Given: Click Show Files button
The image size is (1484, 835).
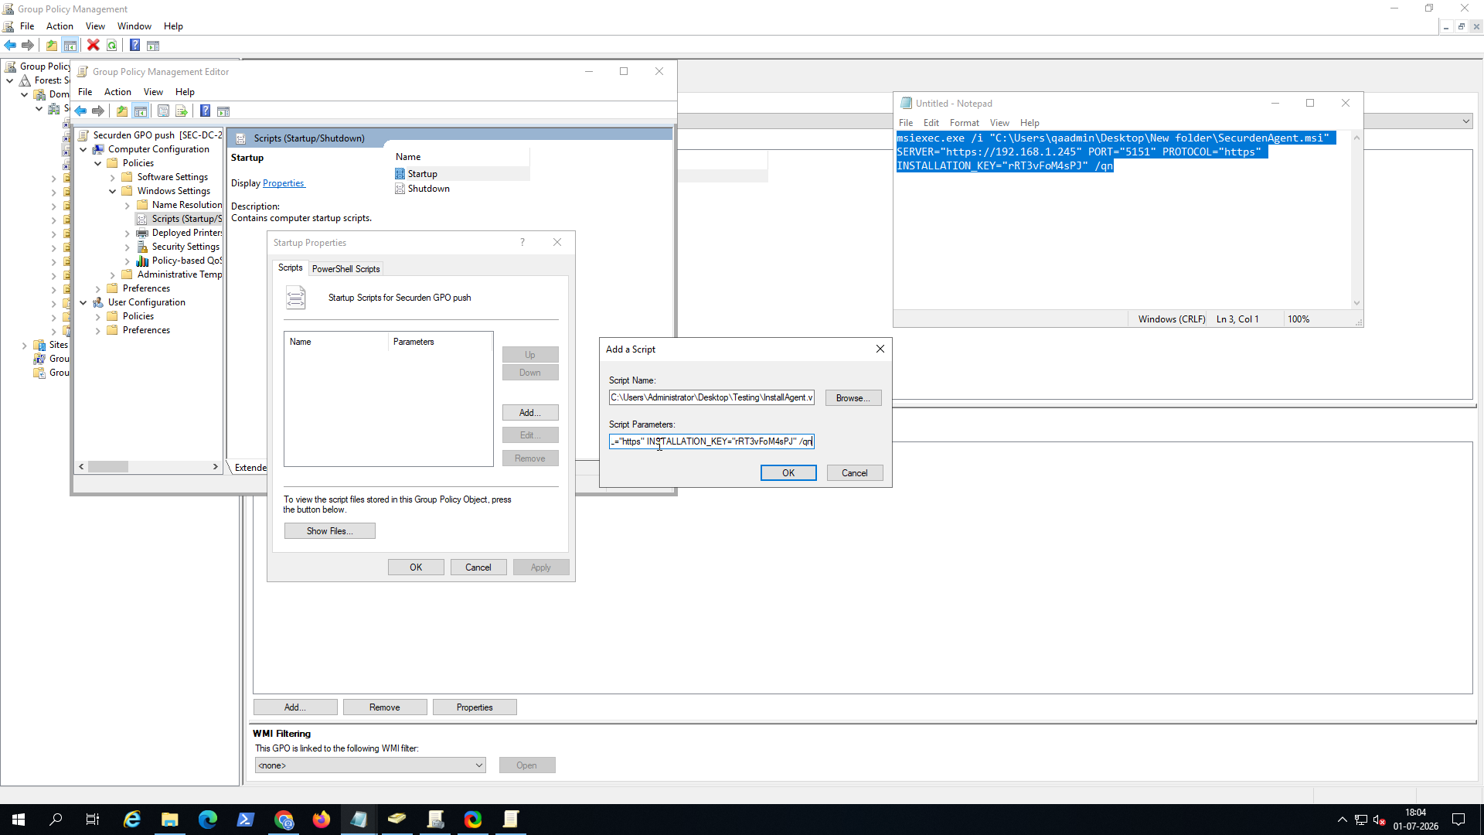Looking at the screenshot, I should [x=330, y=531].
